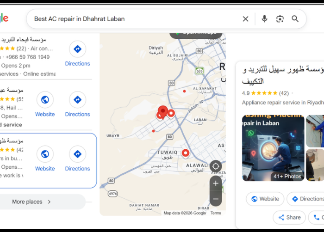
Task: Get directions to the second listed business
Action: click(x=77, y=104)
